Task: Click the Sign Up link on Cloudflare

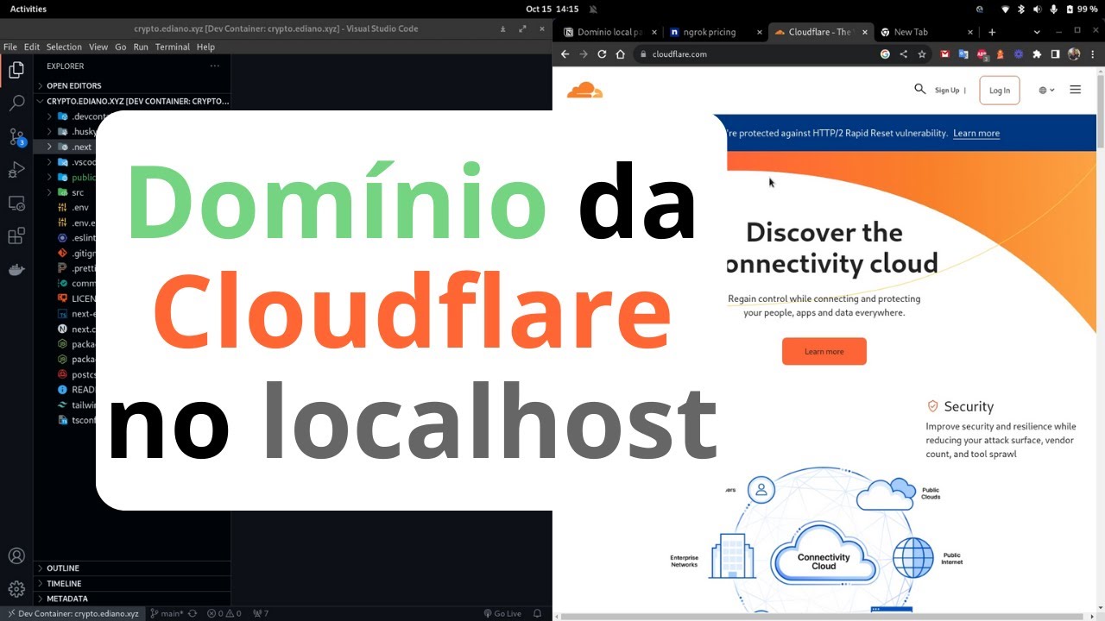Action: pyautogui.click(x=947, y=90)
